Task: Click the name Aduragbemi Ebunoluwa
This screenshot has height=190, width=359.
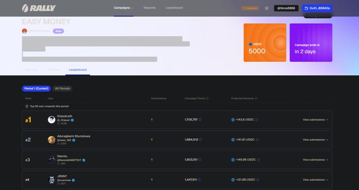Action: tap(74, 136)
